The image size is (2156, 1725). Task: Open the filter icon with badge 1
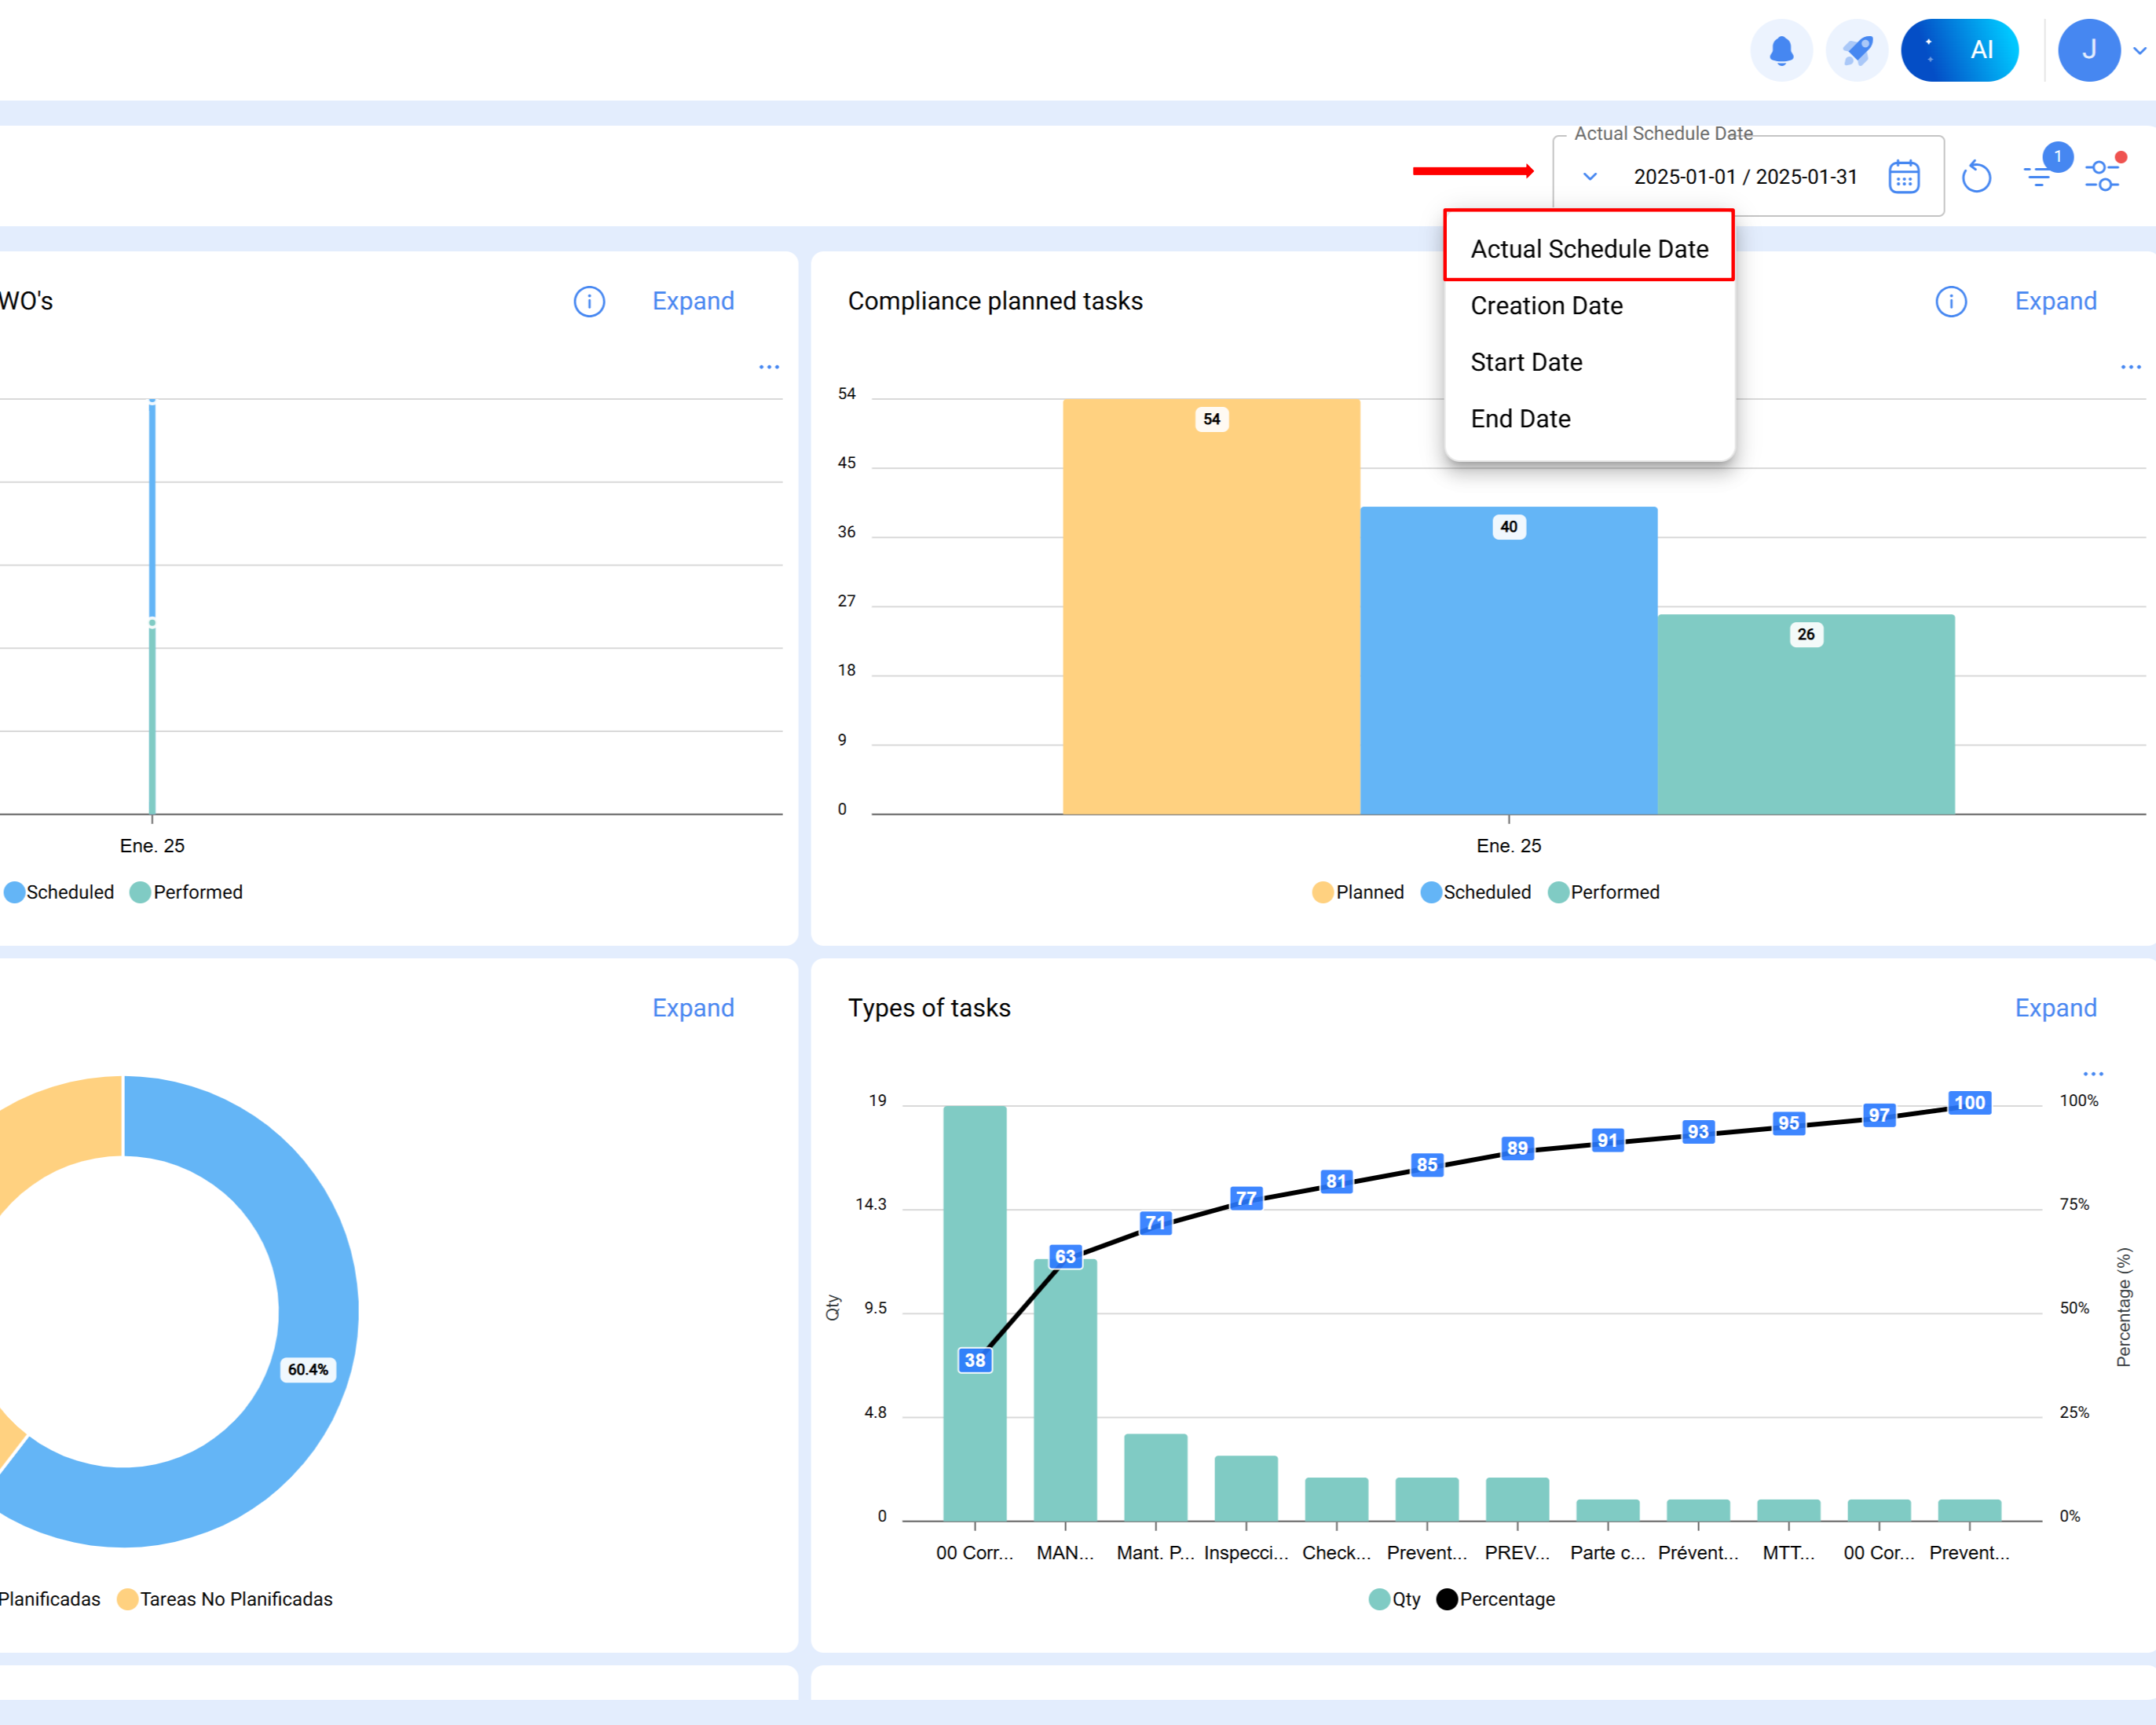click(x=2039, y=175)
